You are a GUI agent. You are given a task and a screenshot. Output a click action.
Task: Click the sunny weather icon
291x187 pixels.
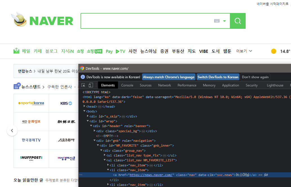[274, 51]
